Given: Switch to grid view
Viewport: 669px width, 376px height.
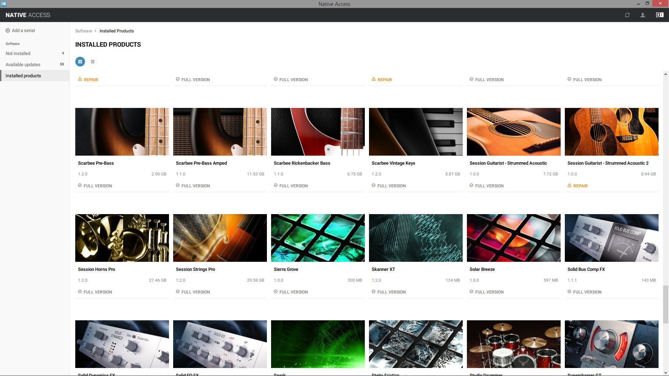Looking at the screenshot, I should 80,62.
